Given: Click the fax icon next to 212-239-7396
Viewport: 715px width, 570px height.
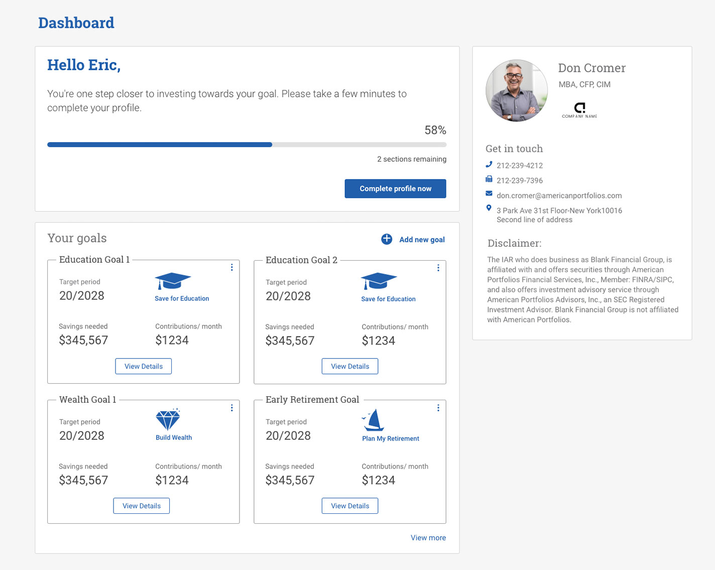Looking at the screenshot, I should click(x=489, y=180).
